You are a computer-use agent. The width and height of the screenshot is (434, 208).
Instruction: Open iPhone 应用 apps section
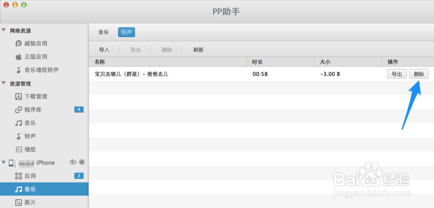[x=30, y=176]
